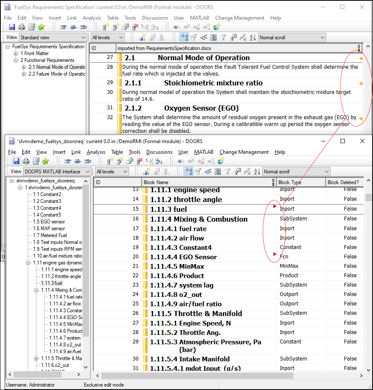The image size is (373, 390).
Task: Select the 1.11.4.5 MinMax table row
Action: coord(228,267)
